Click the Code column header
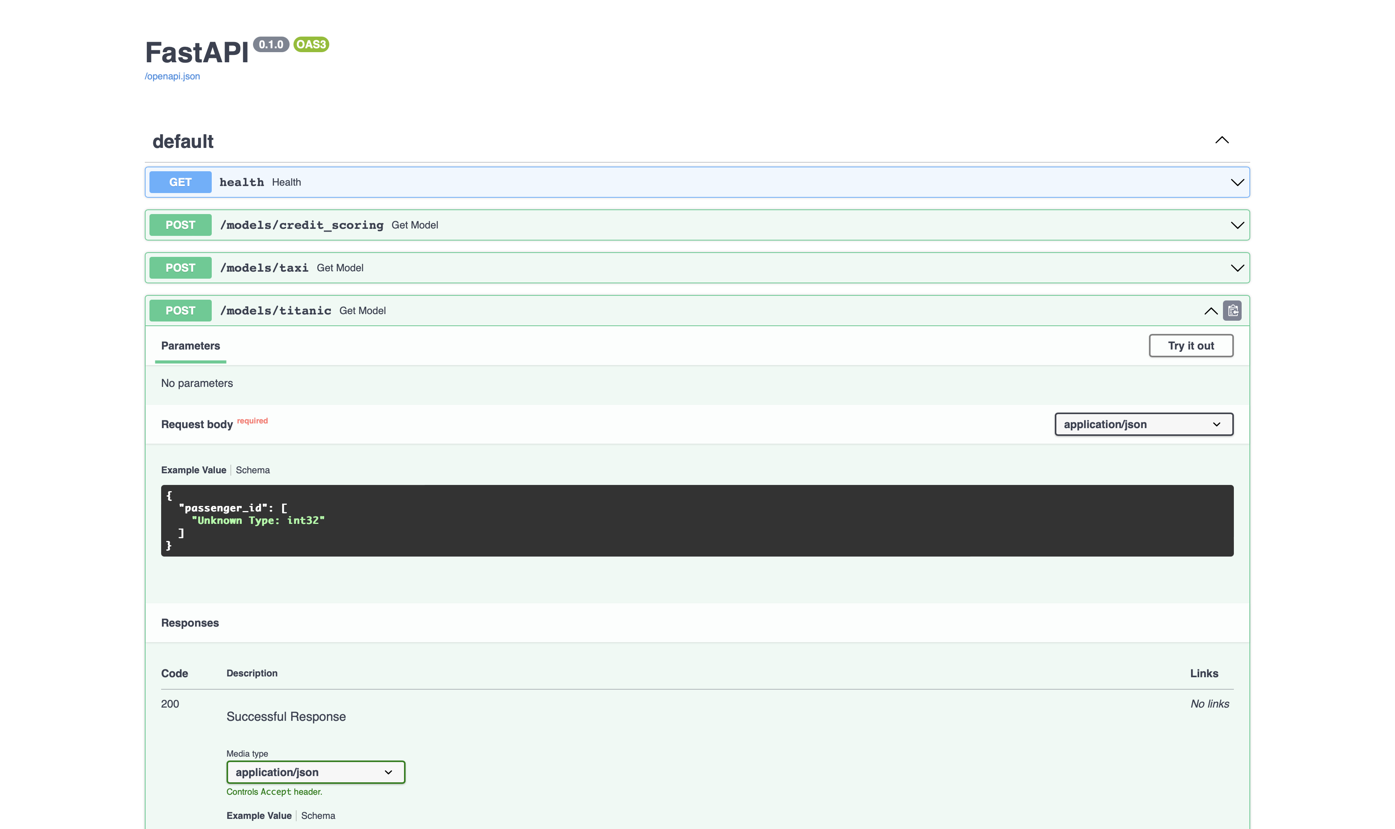Viewport: 1395px width, 829px height. click(x=174, y=674)
